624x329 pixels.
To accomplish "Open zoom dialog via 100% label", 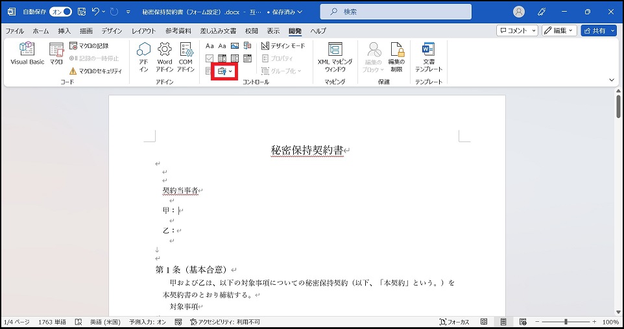I will coord(610,322).
